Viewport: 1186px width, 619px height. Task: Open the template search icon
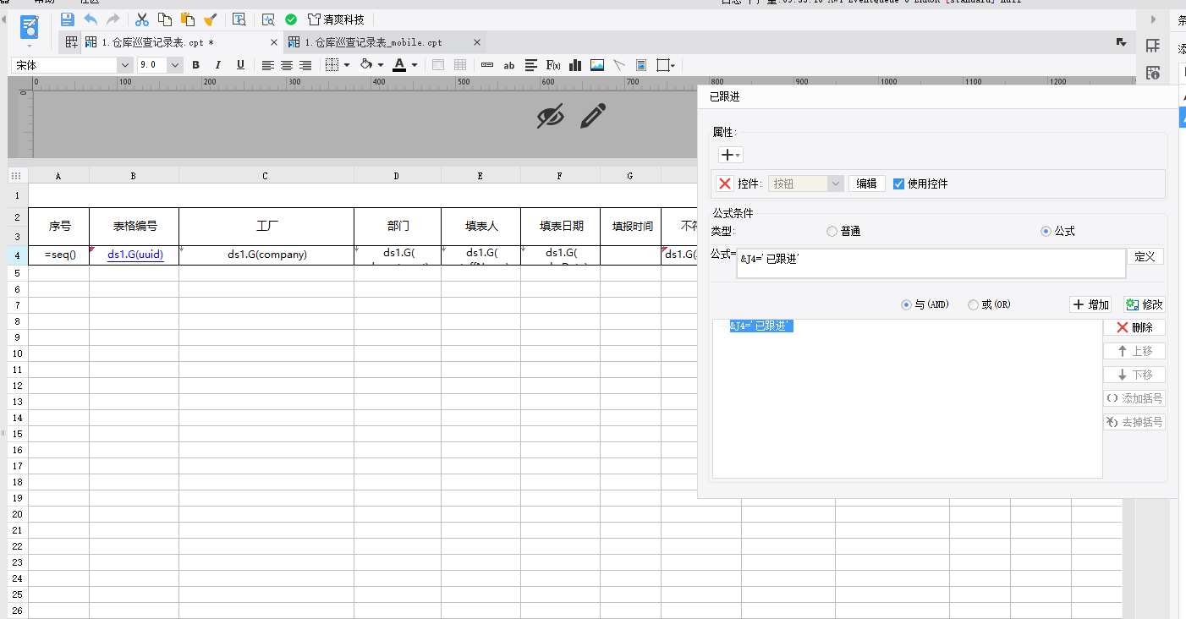239,19
